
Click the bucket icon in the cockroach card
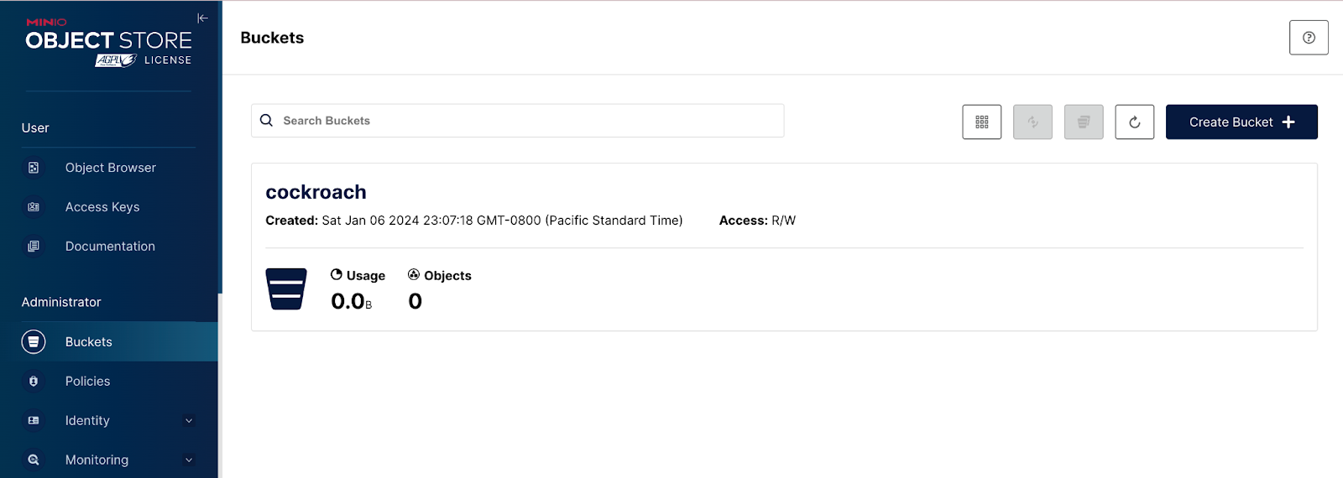[286, 289]
